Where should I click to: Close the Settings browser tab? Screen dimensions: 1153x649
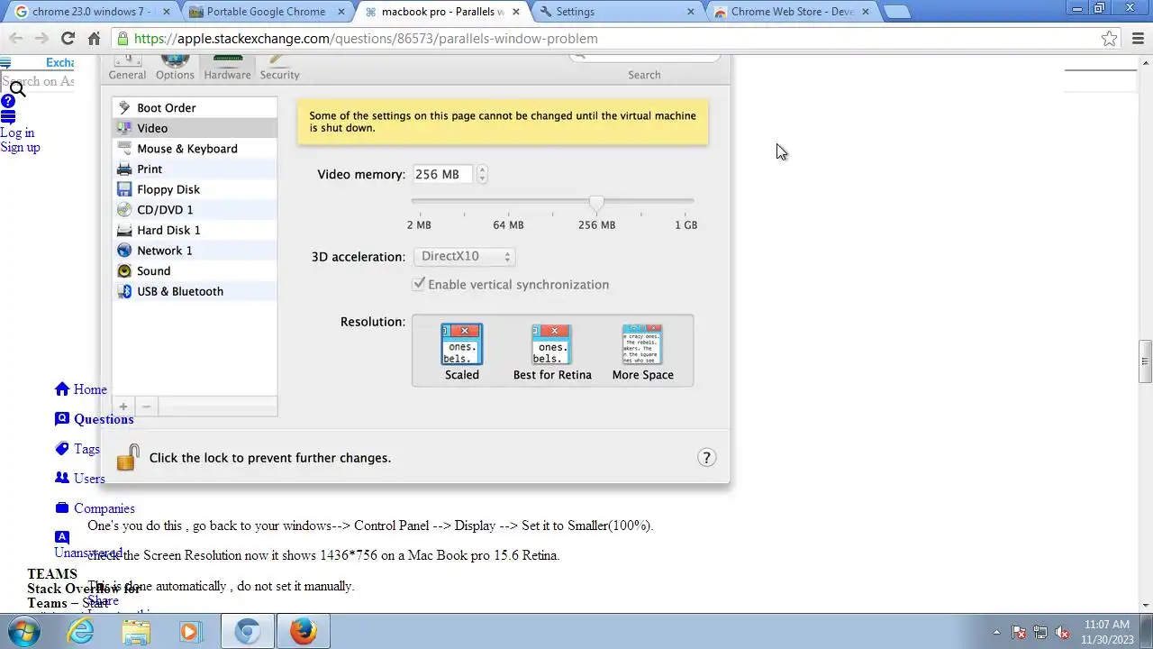pos(691,12)
